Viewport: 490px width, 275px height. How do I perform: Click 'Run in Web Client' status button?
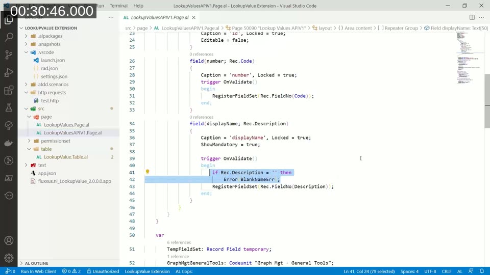click(38, 271)
